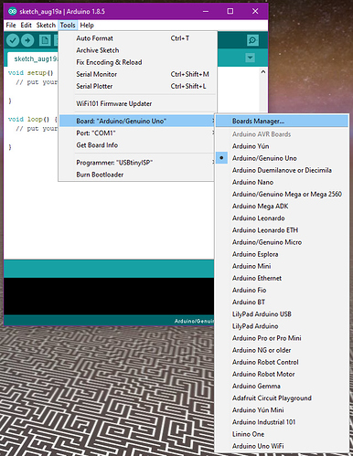Select Arduino Mega ADK board
The image size is (353, 456).
(x=282, y=207)
